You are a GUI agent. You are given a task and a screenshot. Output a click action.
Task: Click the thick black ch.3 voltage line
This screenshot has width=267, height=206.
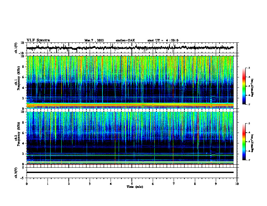(130, 172)
